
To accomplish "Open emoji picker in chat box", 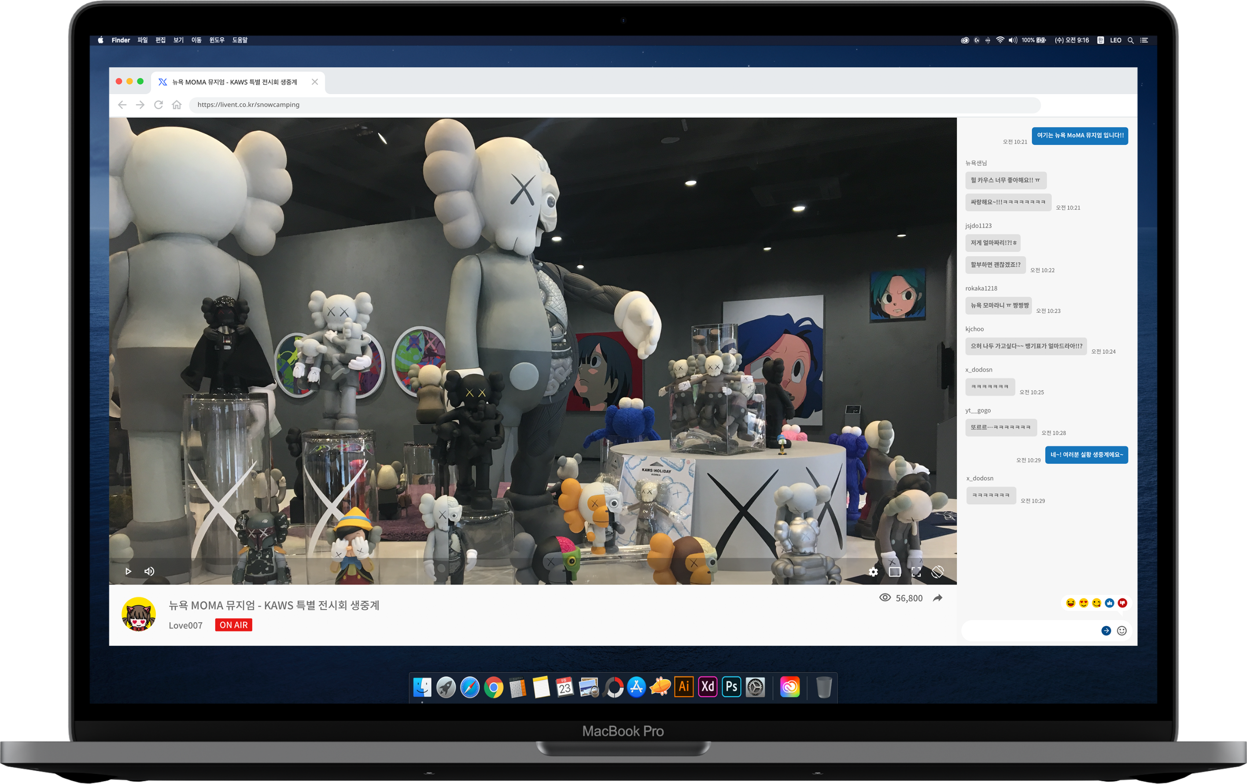I will (1122, 630).
